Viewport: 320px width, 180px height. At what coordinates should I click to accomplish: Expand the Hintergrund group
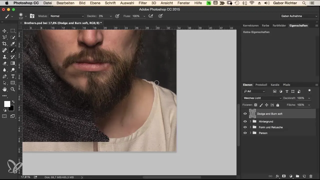pyautogui.click(x=250, y=121)
